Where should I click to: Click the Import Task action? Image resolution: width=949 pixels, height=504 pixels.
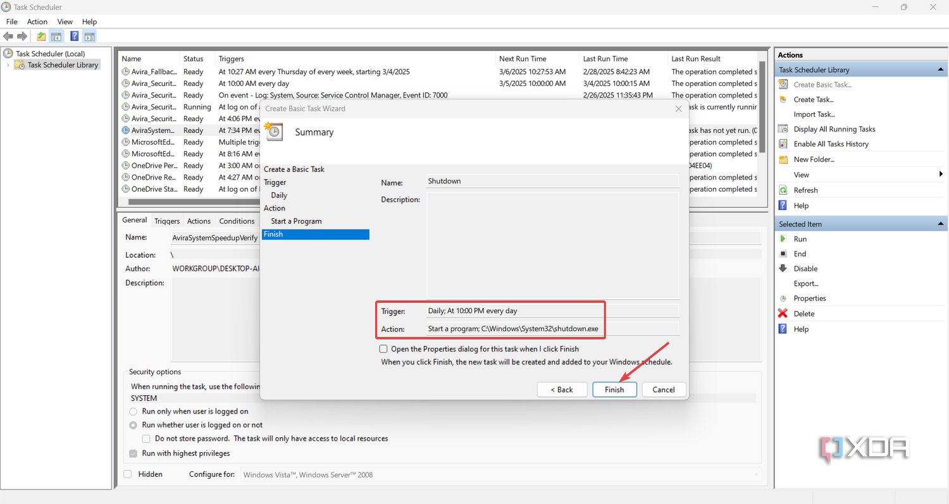(x=814, y=114)
